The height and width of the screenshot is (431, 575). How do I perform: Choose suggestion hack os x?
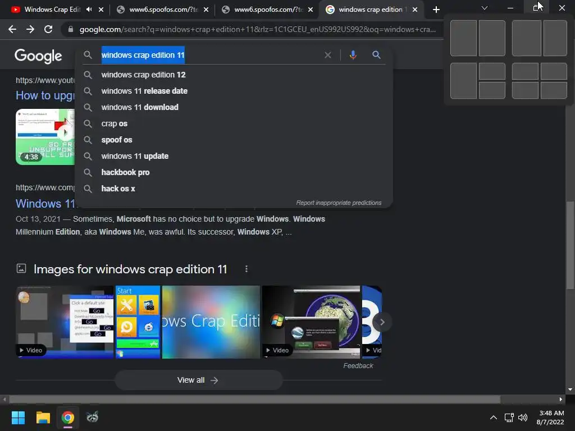(234, 189)
